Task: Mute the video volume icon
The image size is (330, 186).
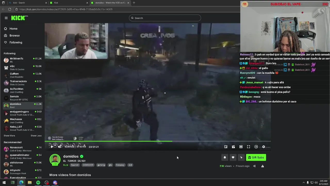Action: [x=60, y=147]
